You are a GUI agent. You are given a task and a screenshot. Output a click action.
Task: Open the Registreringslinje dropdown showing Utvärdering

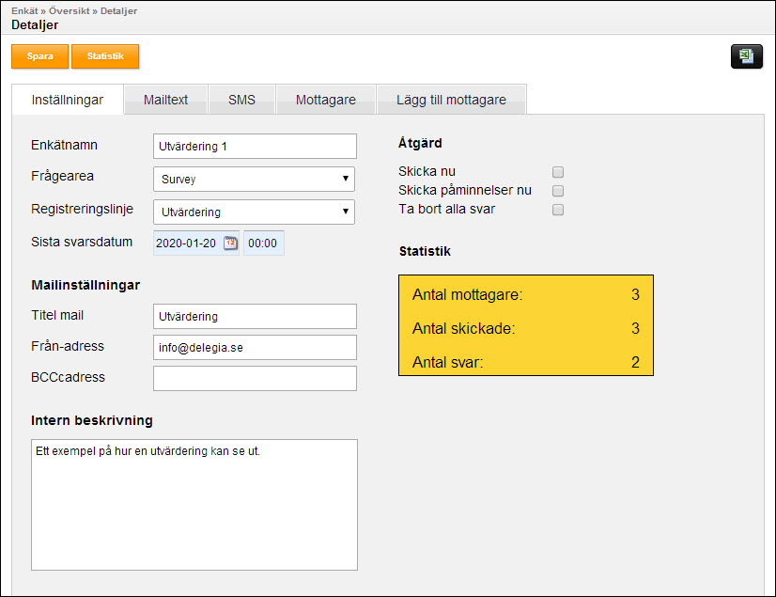pyautogui.click(x=254, y=212)
